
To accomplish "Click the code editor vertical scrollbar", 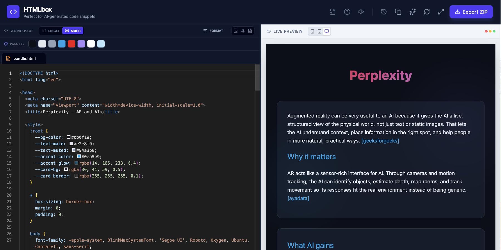I will pyautogui.click(x=257, y=78).
